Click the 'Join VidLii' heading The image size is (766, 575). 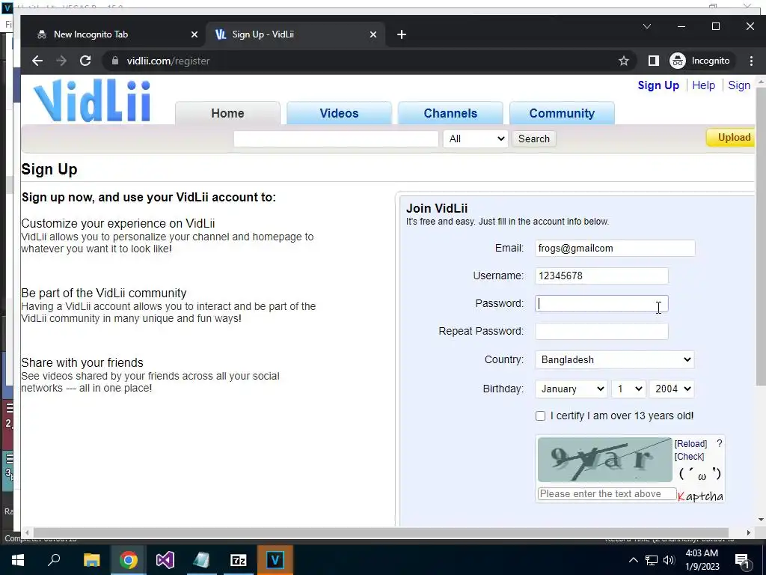(x=437, y=208)
